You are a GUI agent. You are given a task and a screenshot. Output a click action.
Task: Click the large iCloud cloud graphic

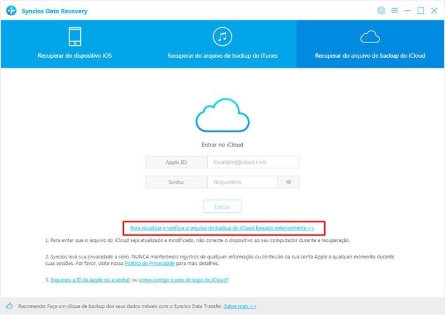(x=222, y=115)
